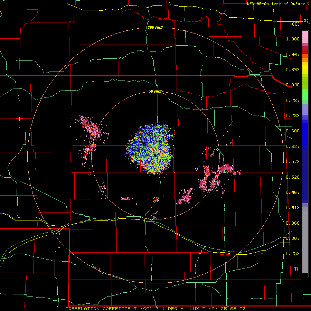The width and height of the screenshot is (311, 311).
Task: Click the 50 NMI range ring label
Action: pyautogui.click(x=155, y=91)
